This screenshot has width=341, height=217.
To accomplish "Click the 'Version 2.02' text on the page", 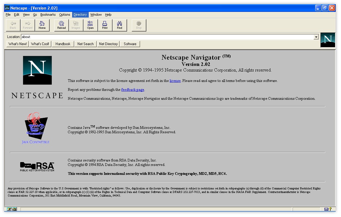I will click(196, 64).
